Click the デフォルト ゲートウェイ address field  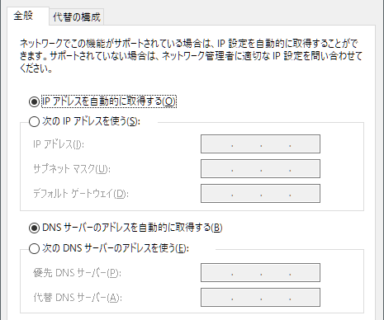260,193
